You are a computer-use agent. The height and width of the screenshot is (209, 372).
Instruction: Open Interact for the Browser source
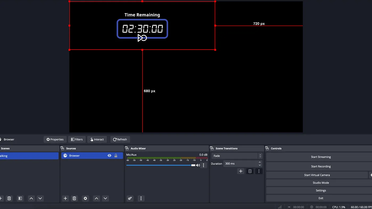97,140
